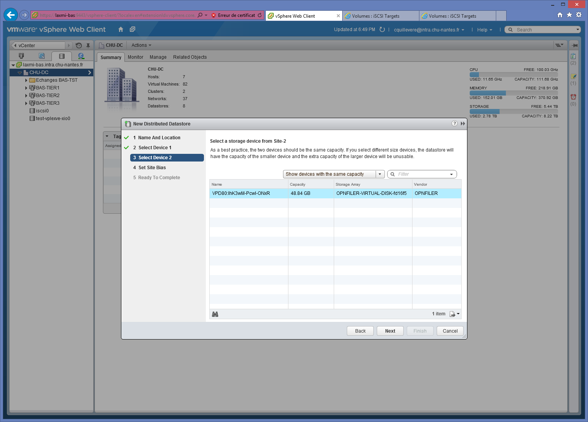This screenshot has height=422, width=588.
Task: Click the Next button
Action: tap(390, 331)
